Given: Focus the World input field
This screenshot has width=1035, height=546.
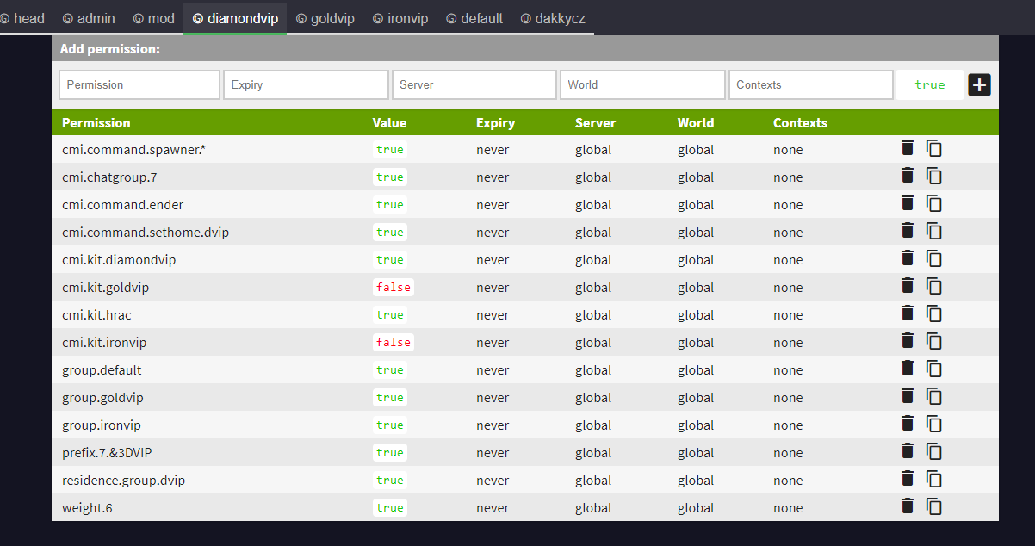Looking at the screenshot, I should coord(642,84).
